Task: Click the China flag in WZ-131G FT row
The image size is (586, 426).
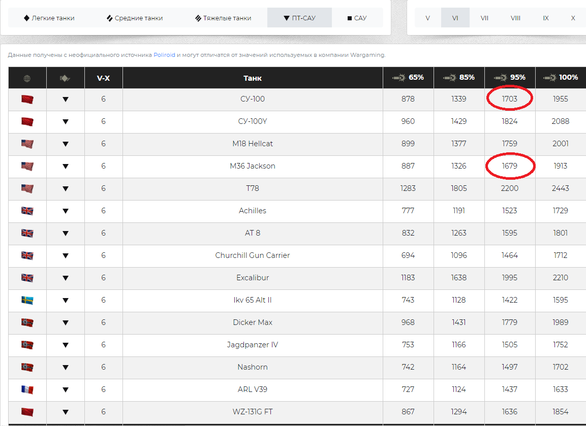Action: pyautogui.click(x=27, y=412)
